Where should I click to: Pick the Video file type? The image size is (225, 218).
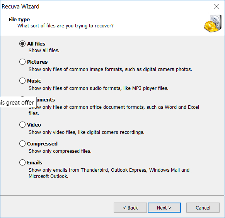[x=22, y=125]
